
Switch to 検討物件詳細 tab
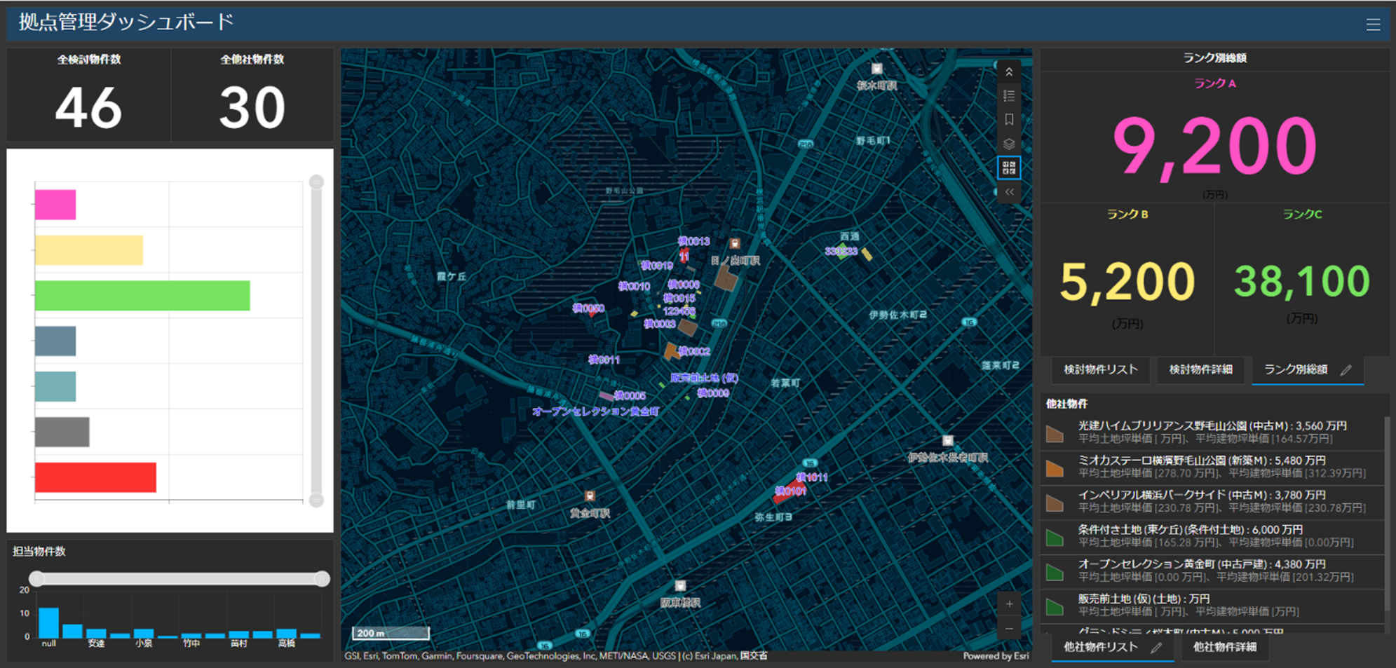click(x=1200, y=369)
